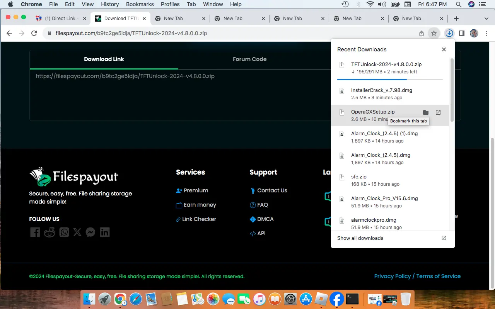Open sfc.zip from downloads list
Viewport: 495px width, 309px height.
click(x=390, y=180)
